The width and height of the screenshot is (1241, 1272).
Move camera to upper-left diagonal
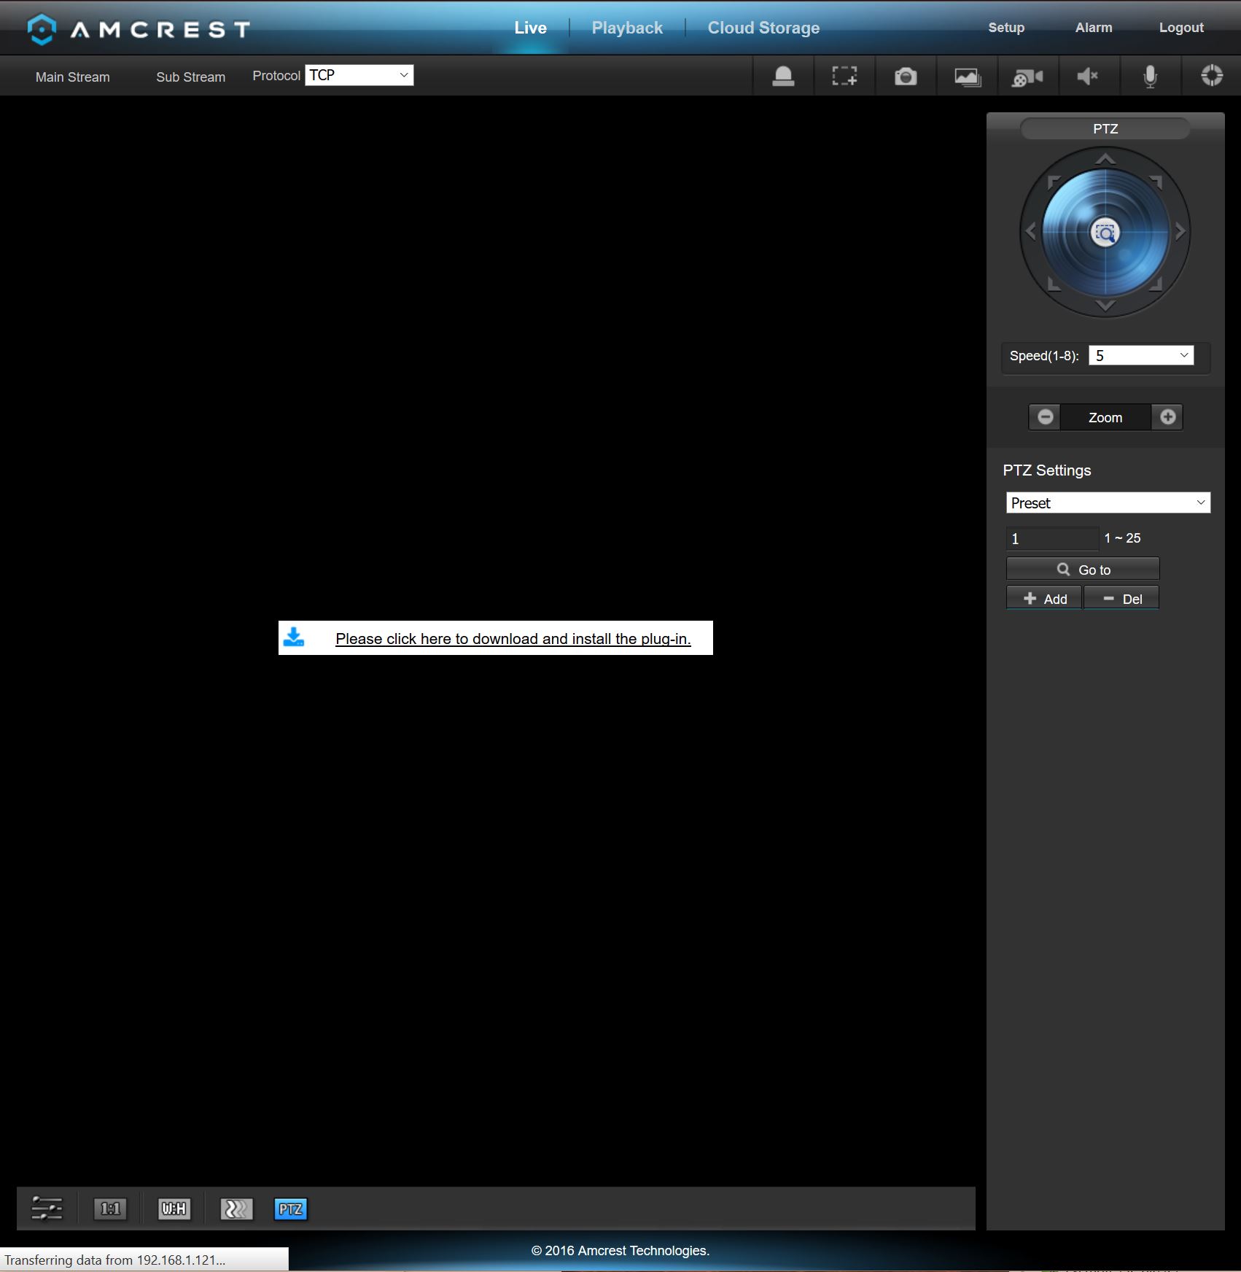[1054, 182]
